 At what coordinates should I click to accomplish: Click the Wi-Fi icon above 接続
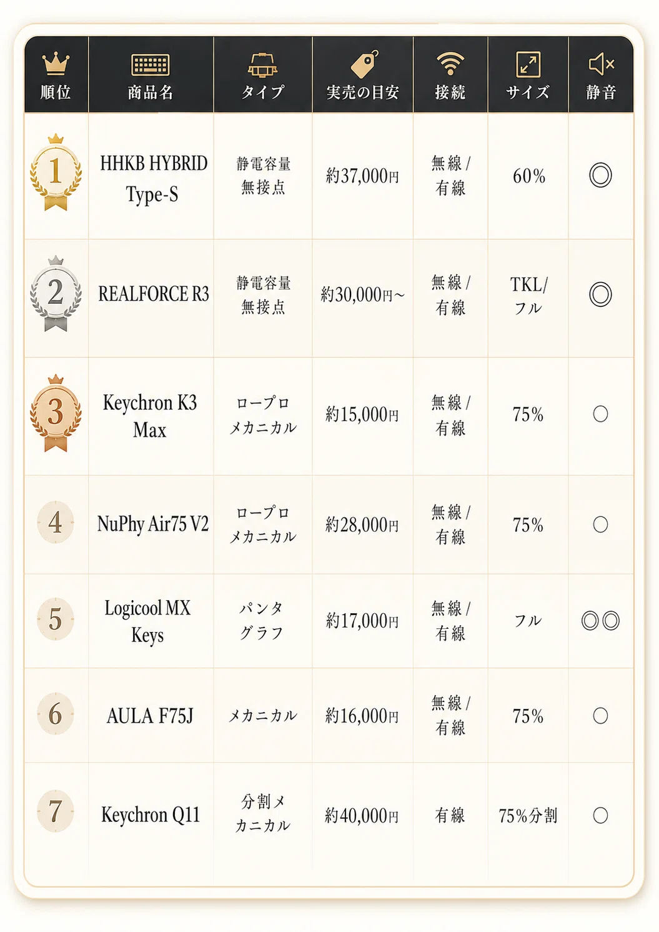[450, 63]
